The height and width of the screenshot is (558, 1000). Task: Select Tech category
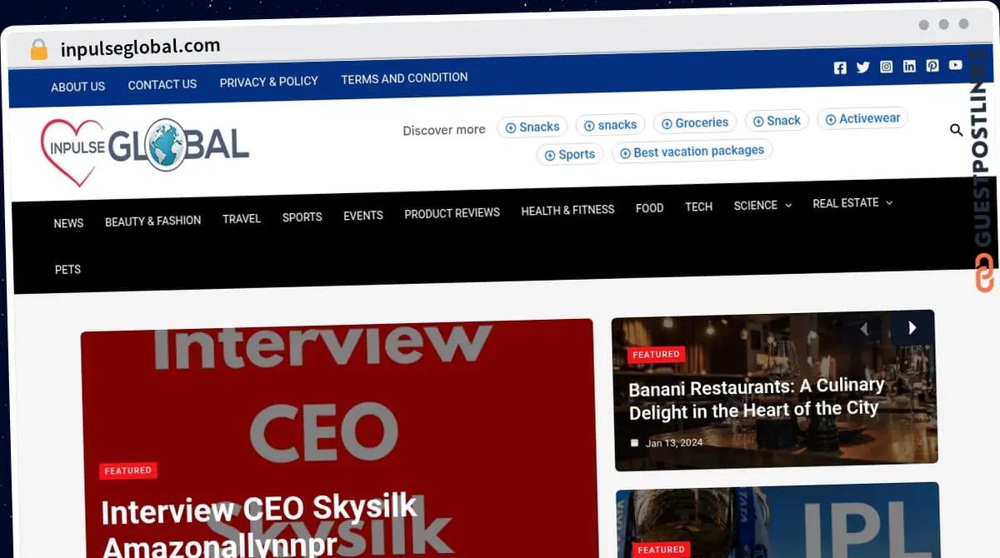click(698, 207)
